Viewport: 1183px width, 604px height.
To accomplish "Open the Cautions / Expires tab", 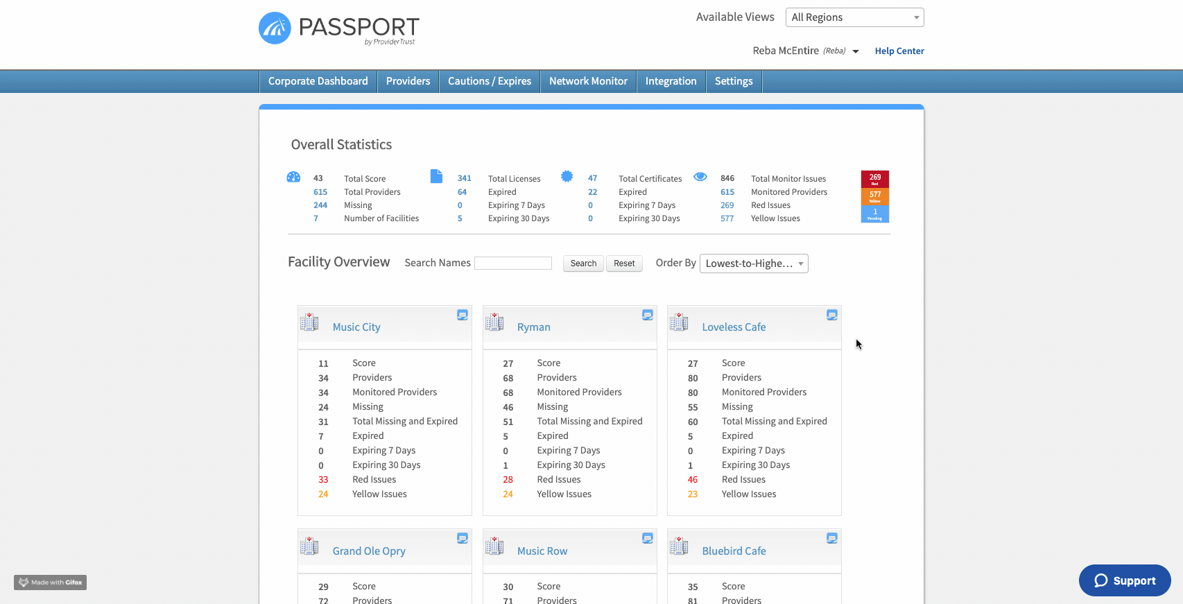I will (x=490, y=81).
